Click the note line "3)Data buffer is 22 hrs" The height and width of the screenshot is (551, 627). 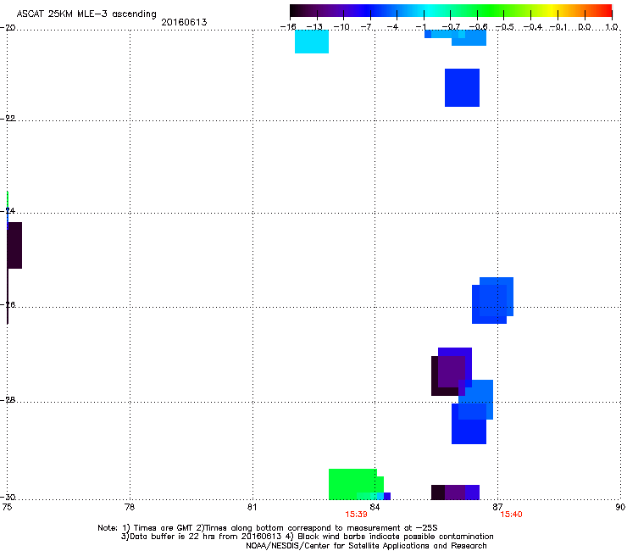click(307, 537)
